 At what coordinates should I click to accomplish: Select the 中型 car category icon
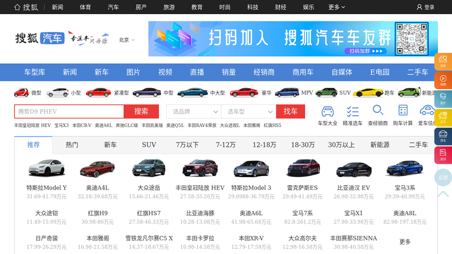(147, 93)
